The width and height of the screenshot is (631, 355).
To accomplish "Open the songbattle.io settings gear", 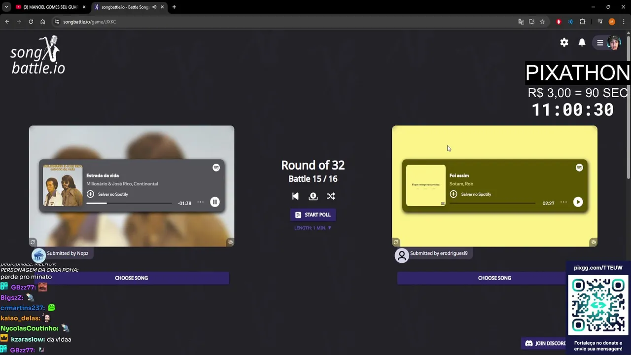I will [564, 42].
